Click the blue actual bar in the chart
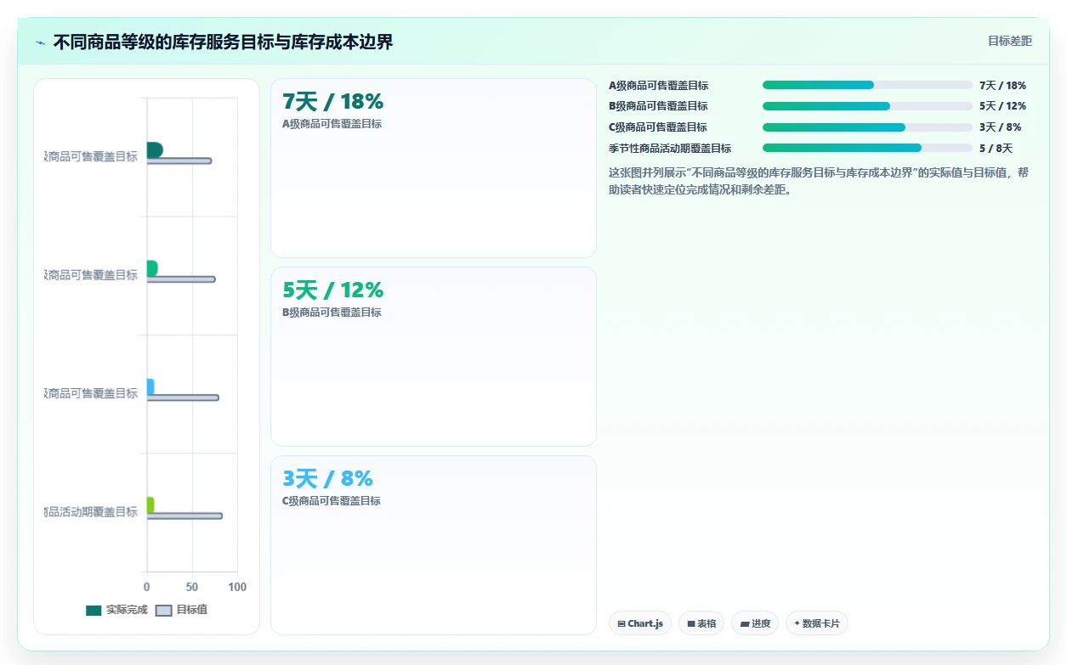 click(150, 387)
